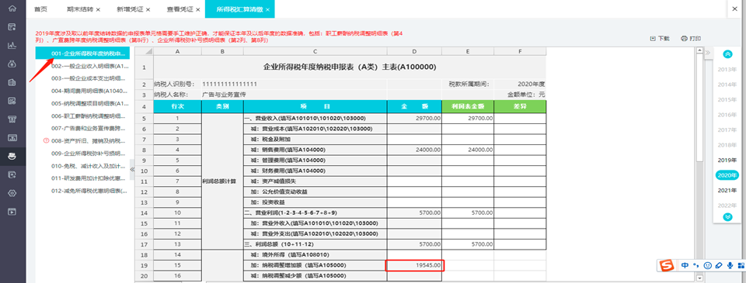Select the 2019年 year
Viewport: 746px width, 283px height.
727,160
